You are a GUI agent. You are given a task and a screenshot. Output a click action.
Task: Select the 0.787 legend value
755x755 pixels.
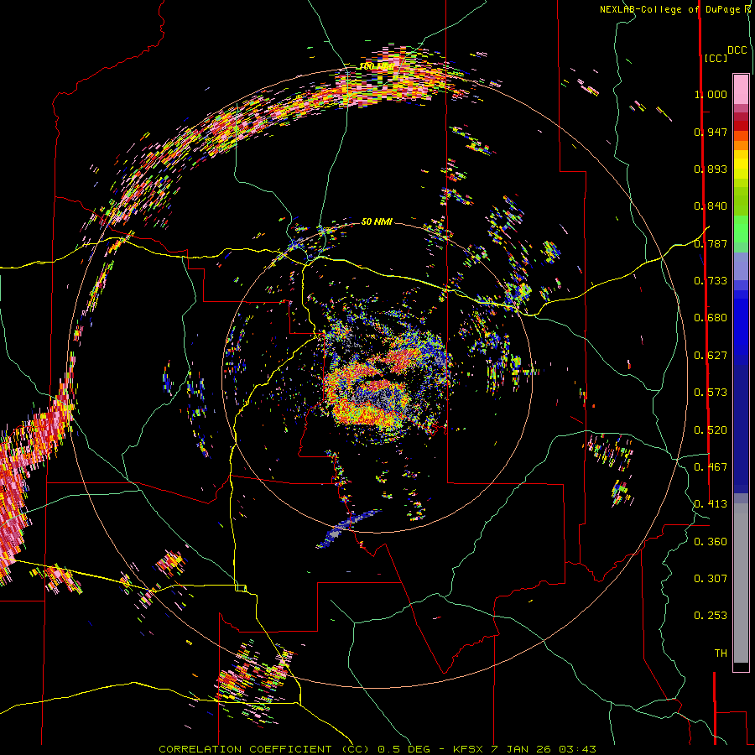tap(711, 243)
